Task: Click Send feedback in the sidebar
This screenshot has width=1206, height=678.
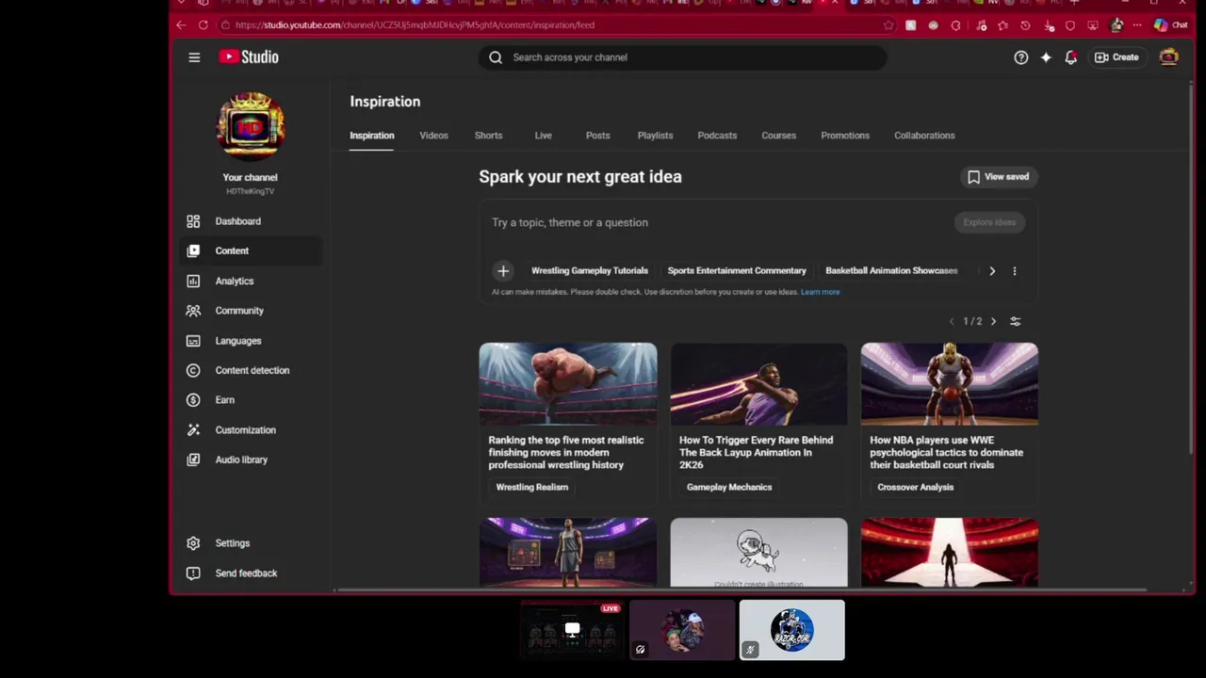Action: [x=250, y=573]
